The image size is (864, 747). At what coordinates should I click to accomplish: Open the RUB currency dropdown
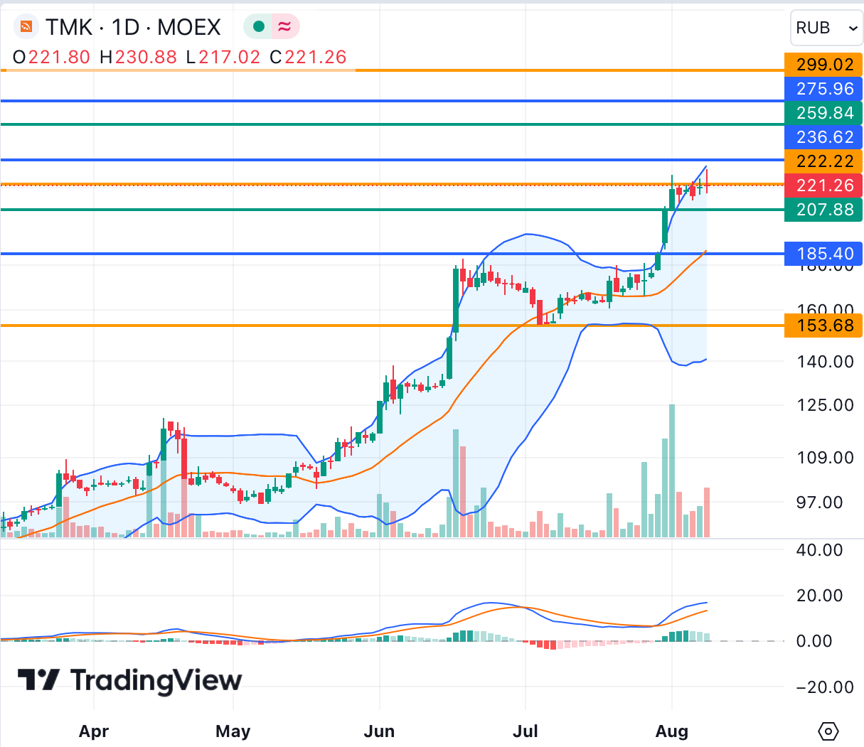(826, 28)
